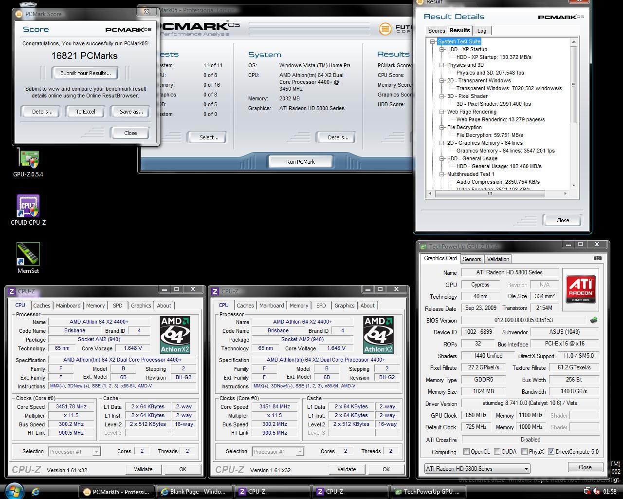Click the AMD 64 Athlon X2 logo in left CPU-Z
Screen dimensions: 623x499
click(x=175, y=335)
